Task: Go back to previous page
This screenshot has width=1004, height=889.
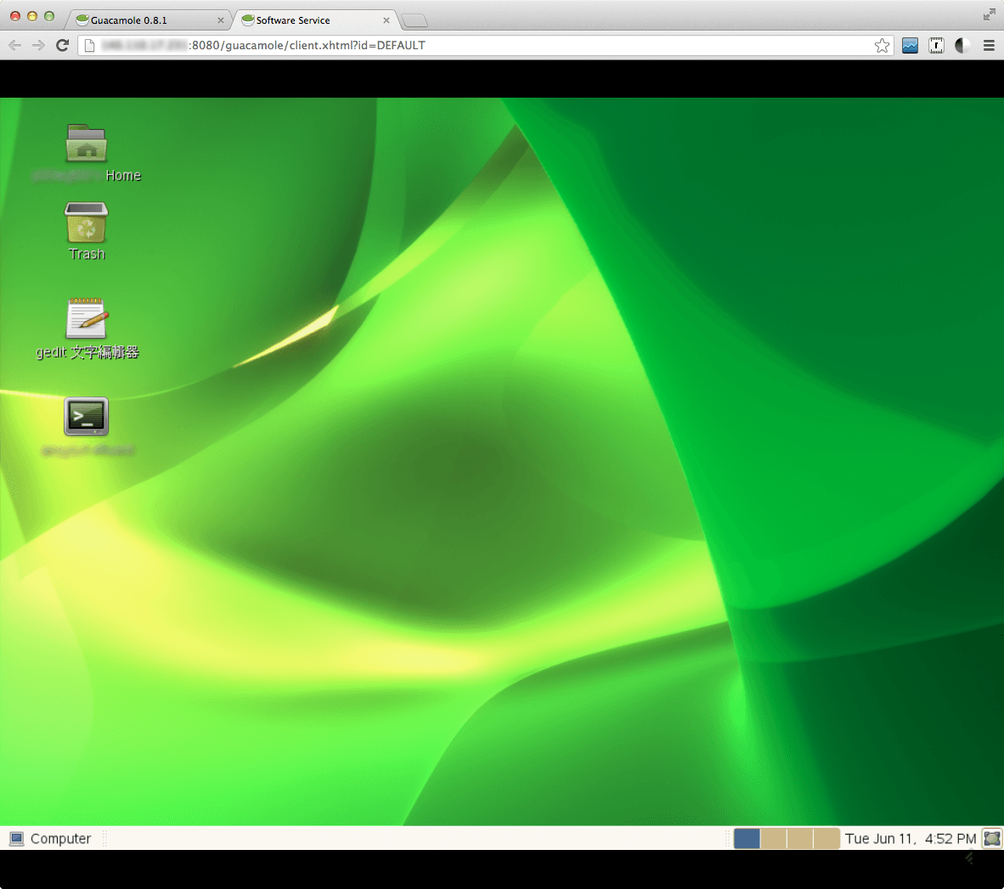Action: (15, 46)
